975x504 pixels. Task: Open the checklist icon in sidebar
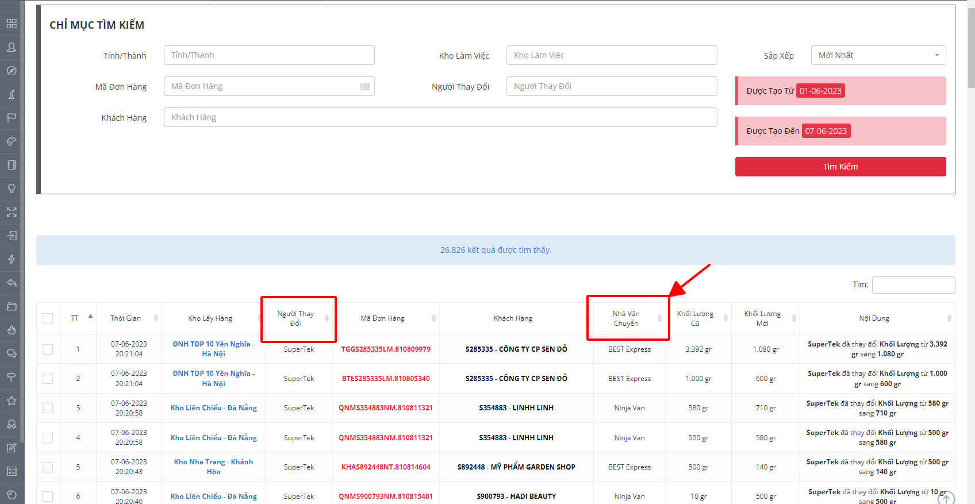click(x=11, y=471)
